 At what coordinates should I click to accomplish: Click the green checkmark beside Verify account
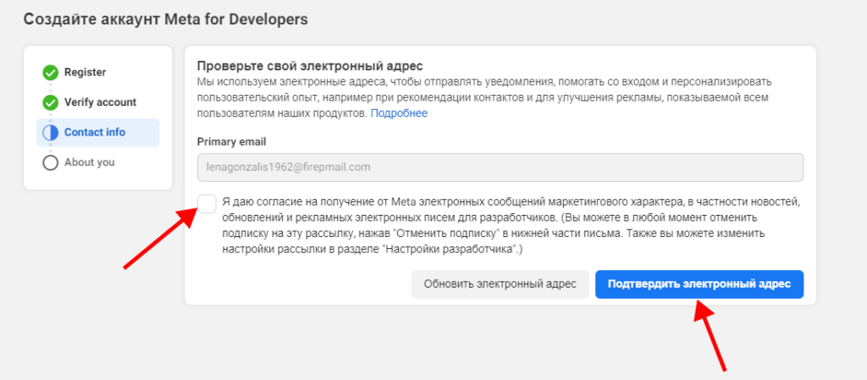tap(50, 102)
